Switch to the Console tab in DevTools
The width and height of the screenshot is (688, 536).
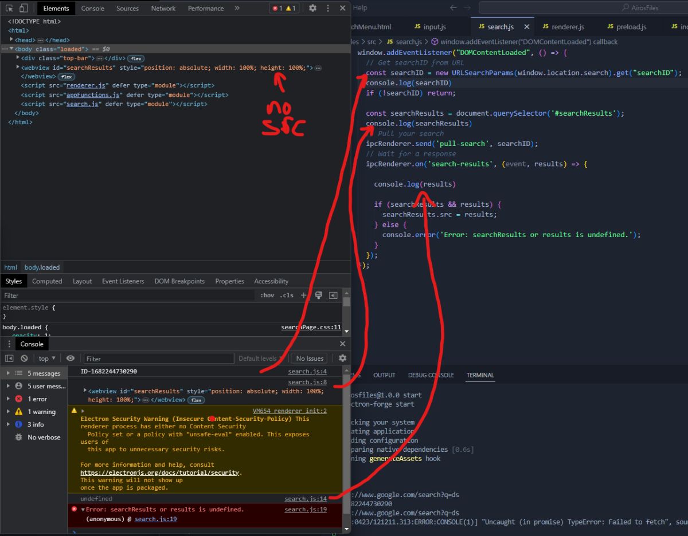click(92, 8)
